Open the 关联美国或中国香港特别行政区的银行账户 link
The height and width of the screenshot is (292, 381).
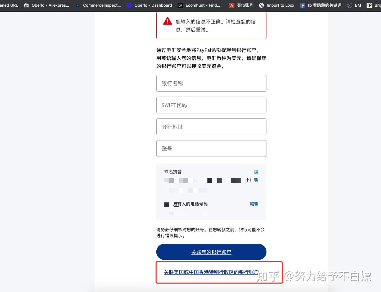coord(211,272)
